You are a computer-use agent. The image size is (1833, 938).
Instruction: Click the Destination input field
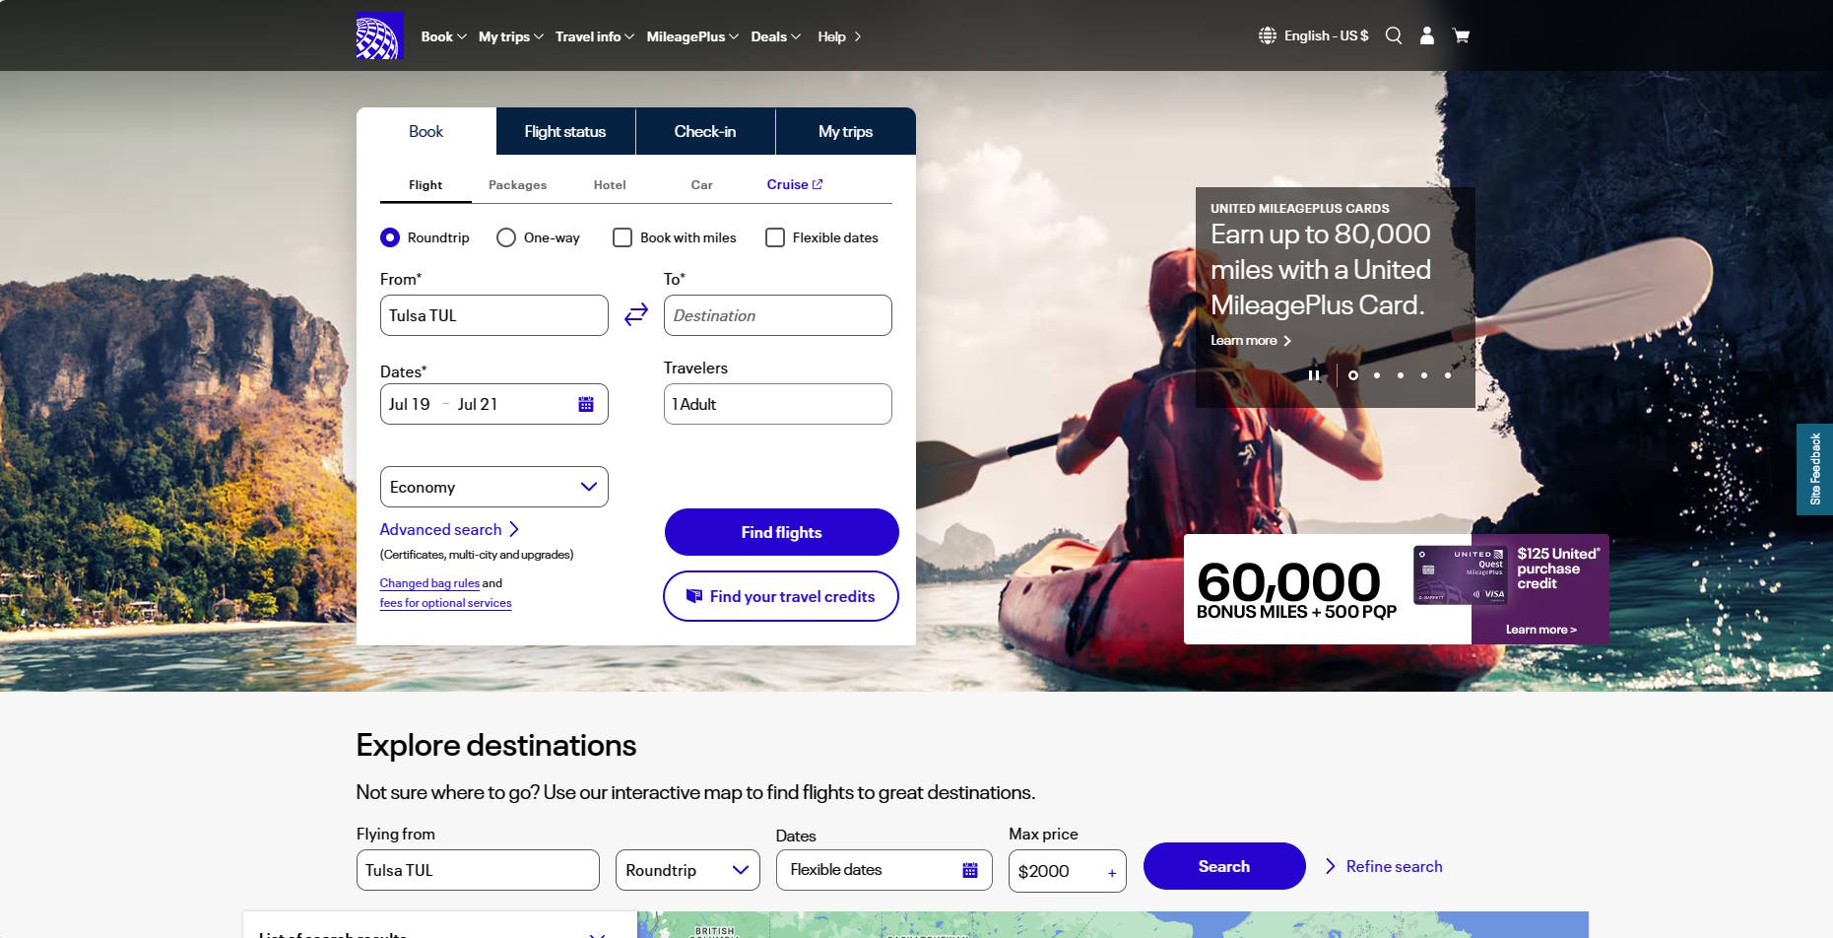pos(778,315)
